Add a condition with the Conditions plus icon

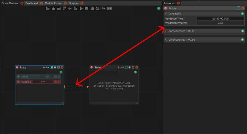tap(242, 14)
